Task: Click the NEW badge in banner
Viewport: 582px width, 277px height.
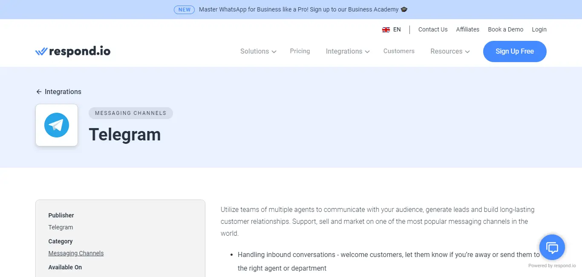Action: coord(184,9)
